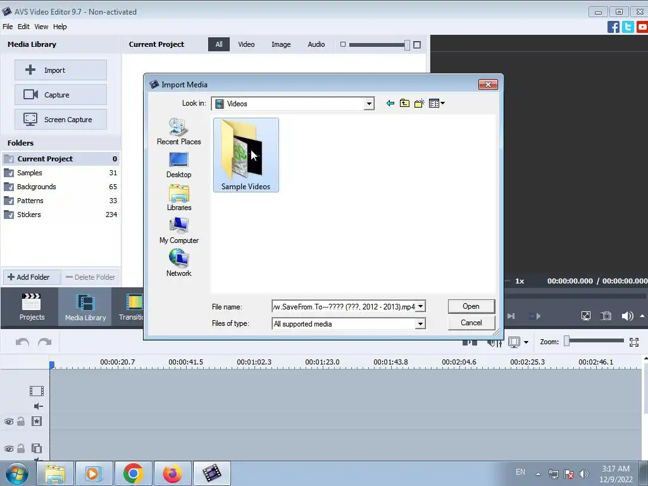Switch to the All media filter tab
The width and height of the screenshot is (648, 486).
218,44
